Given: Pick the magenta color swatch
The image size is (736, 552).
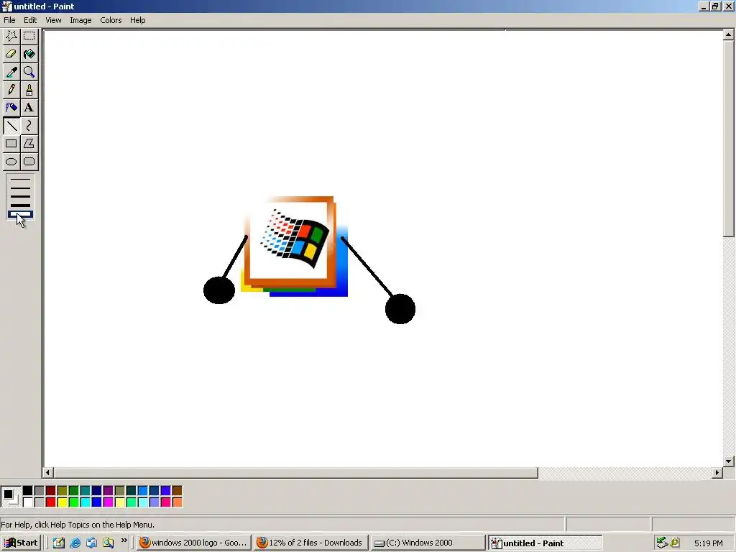Looking at the screenshot, I should point(108,502).
